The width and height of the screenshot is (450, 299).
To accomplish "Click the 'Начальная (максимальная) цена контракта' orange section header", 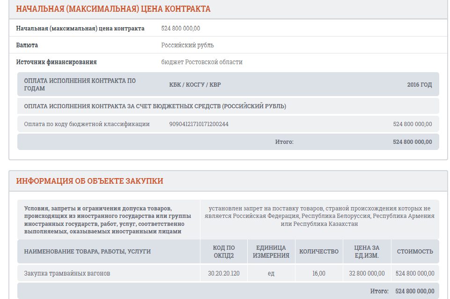I will coord(113,9).
